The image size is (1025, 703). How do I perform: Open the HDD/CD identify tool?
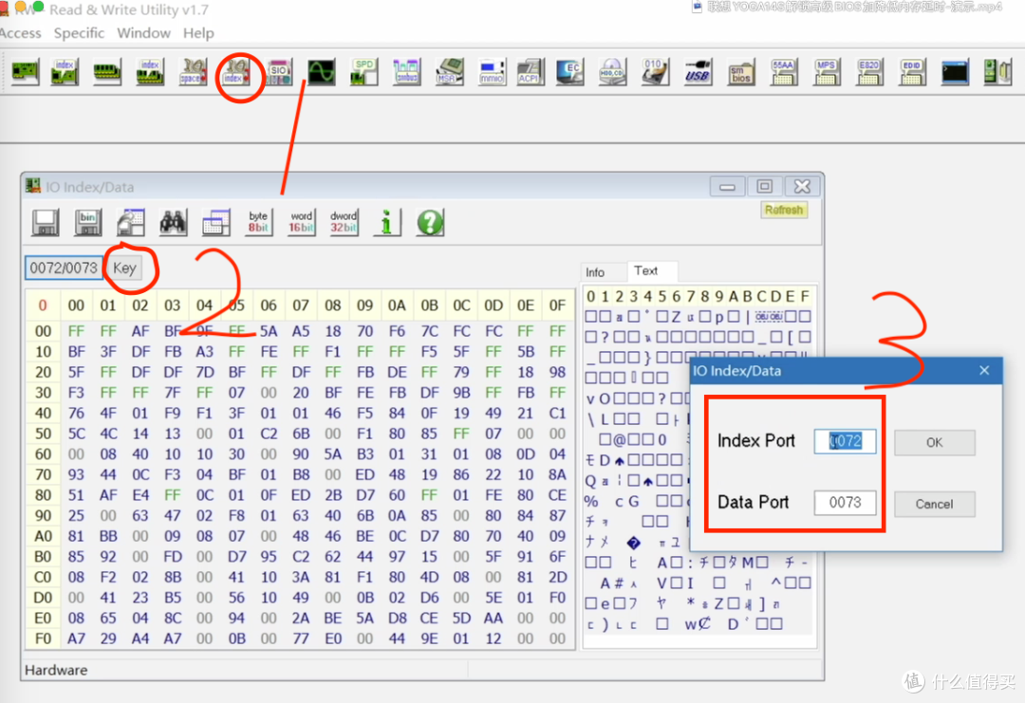coord(612,72)
